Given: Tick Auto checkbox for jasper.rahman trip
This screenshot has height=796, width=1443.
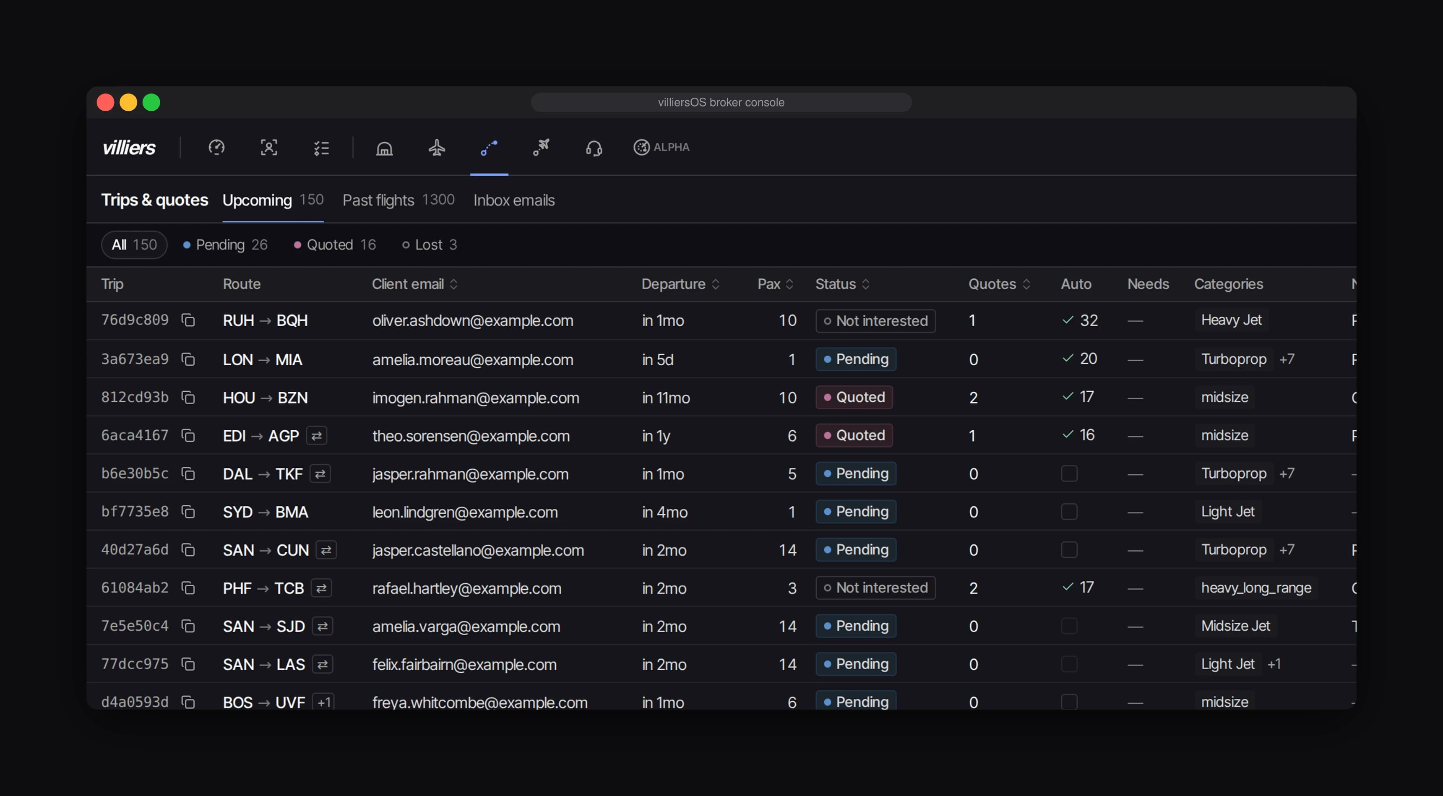Looking at the screenshot, I should (1069, 473).
